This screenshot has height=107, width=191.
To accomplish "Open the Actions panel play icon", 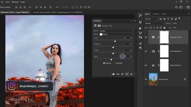I will coord(140,29).
